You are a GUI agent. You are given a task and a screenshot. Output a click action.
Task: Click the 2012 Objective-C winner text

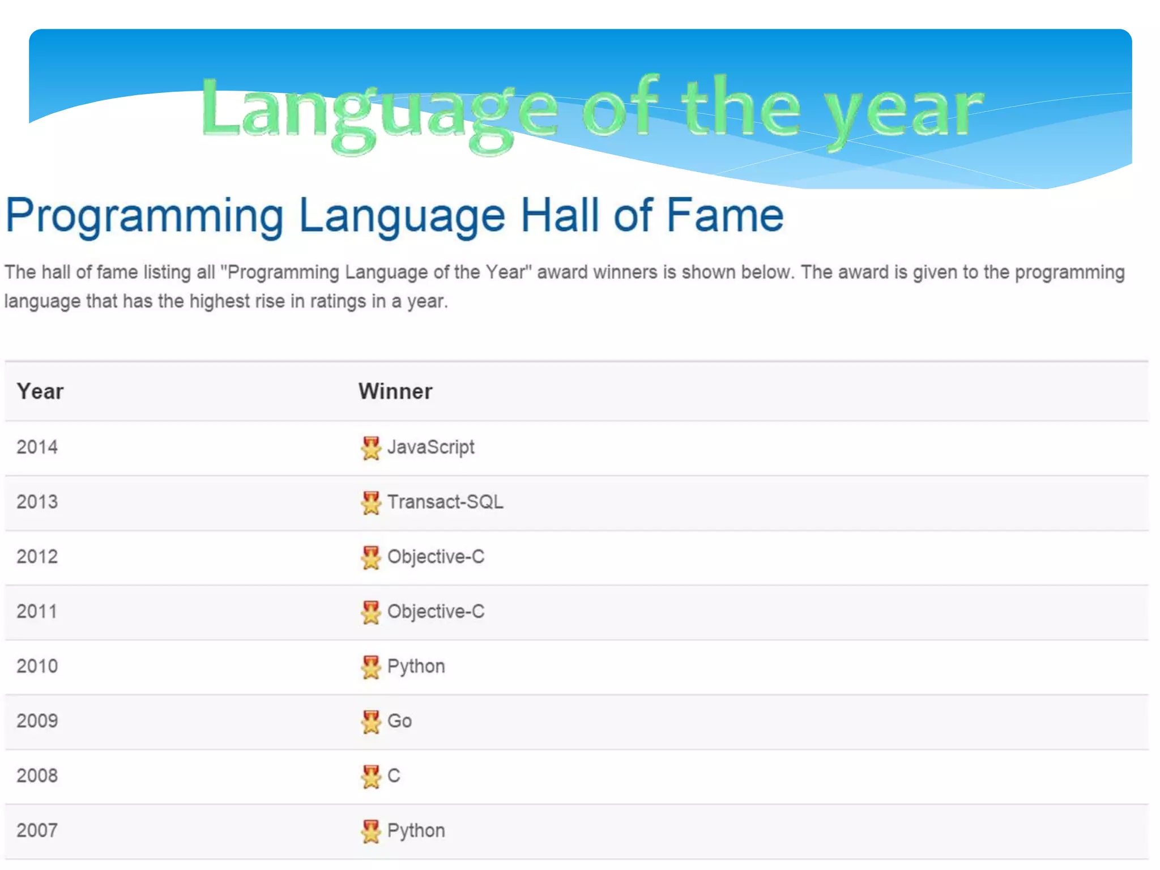[436, 557]
